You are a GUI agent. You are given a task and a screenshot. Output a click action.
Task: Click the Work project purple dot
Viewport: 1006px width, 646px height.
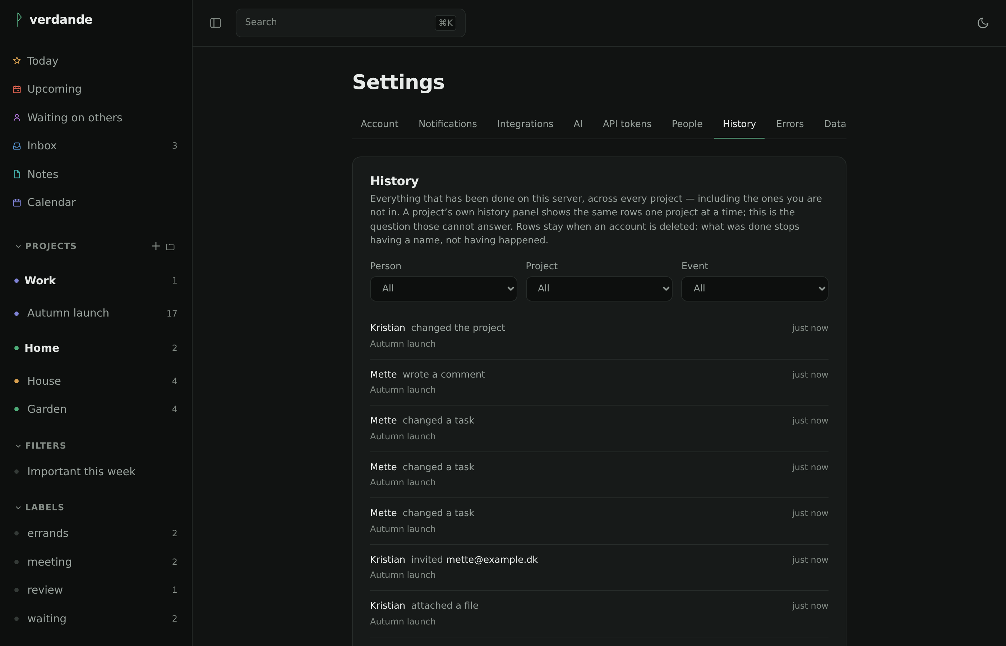click(x=17, y=281)
